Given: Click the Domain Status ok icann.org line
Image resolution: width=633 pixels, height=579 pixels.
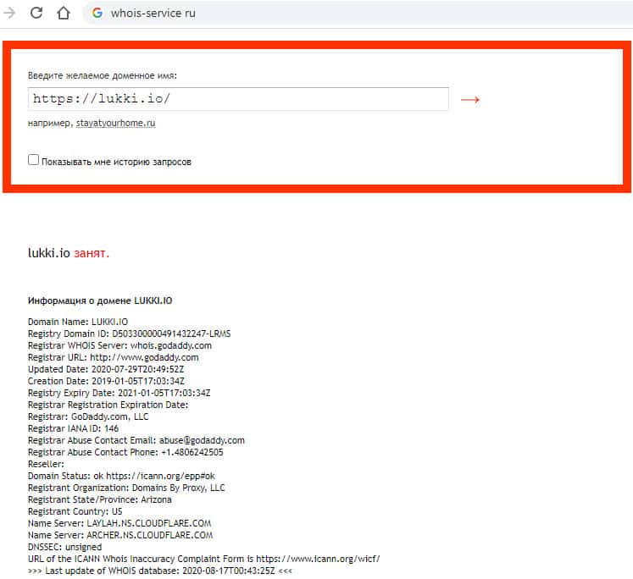Looking at the screenshot, I should [x=121, y=477].
